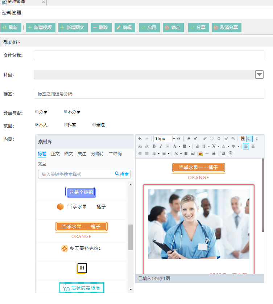Viewport: 273px width, 304px height.
Task: Clear the document with trash icon
Action: [x=230, y=153]
